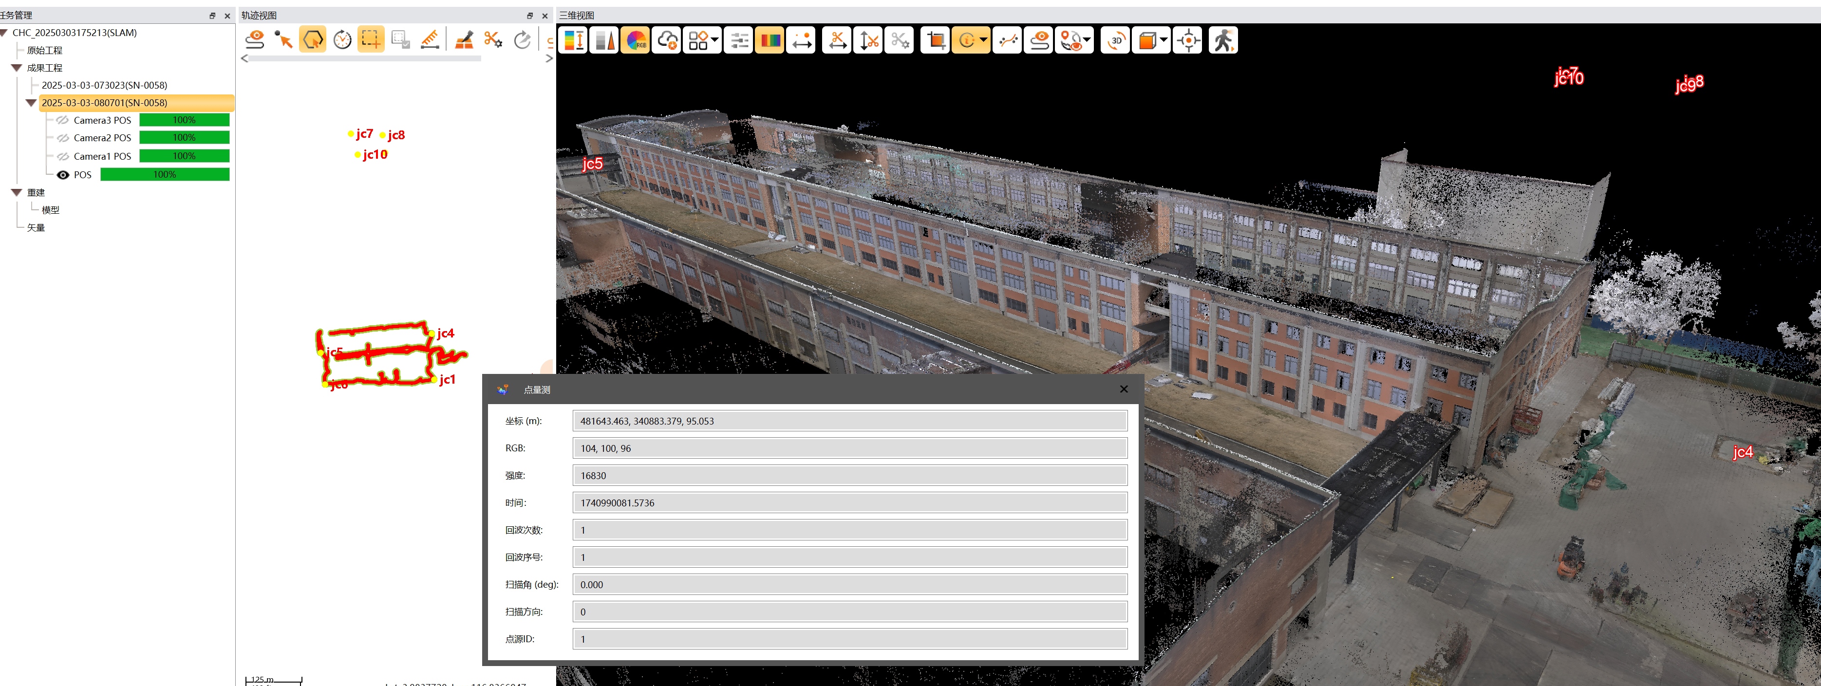Close the 点量测 dialog
This screenshot has height=686, width=1821.
click(x=1124, y=389)
